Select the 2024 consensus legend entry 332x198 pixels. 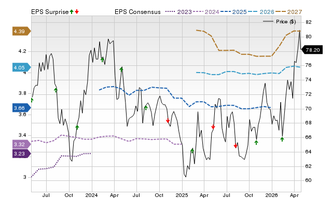206,12
